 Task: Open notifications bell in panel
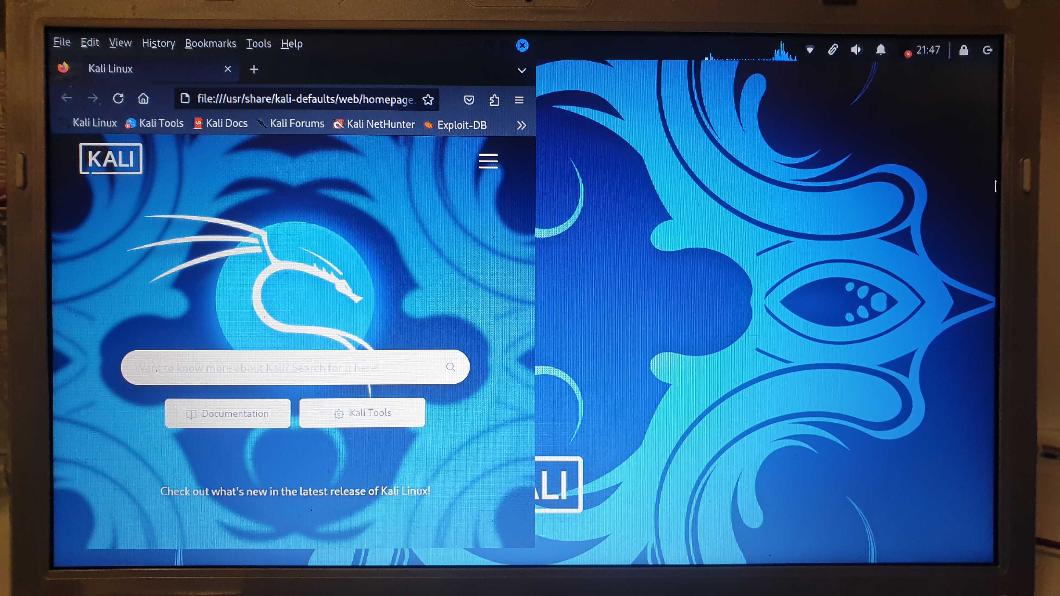click(881, 50)
